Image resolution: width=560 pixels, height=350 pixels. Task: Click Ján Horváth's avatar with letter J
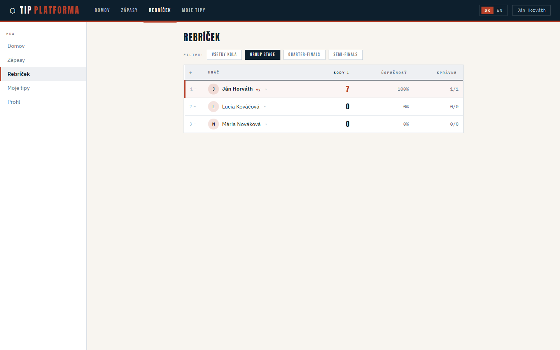coord(213,89)
